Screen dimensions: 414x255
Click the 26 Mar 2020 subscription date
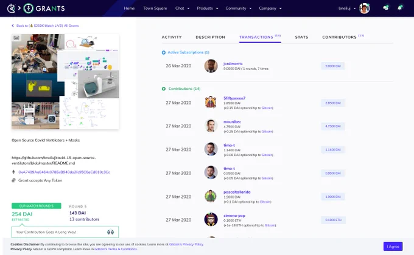click(178, 66)
